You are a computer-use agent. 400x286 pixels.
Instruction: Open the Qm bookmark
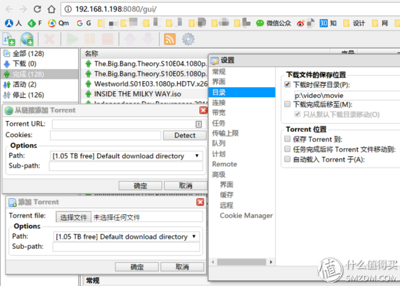click(x=59, y=23)
